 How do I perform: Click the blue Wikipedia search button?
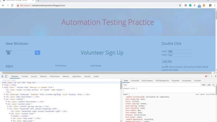click(x=37, y=53)
